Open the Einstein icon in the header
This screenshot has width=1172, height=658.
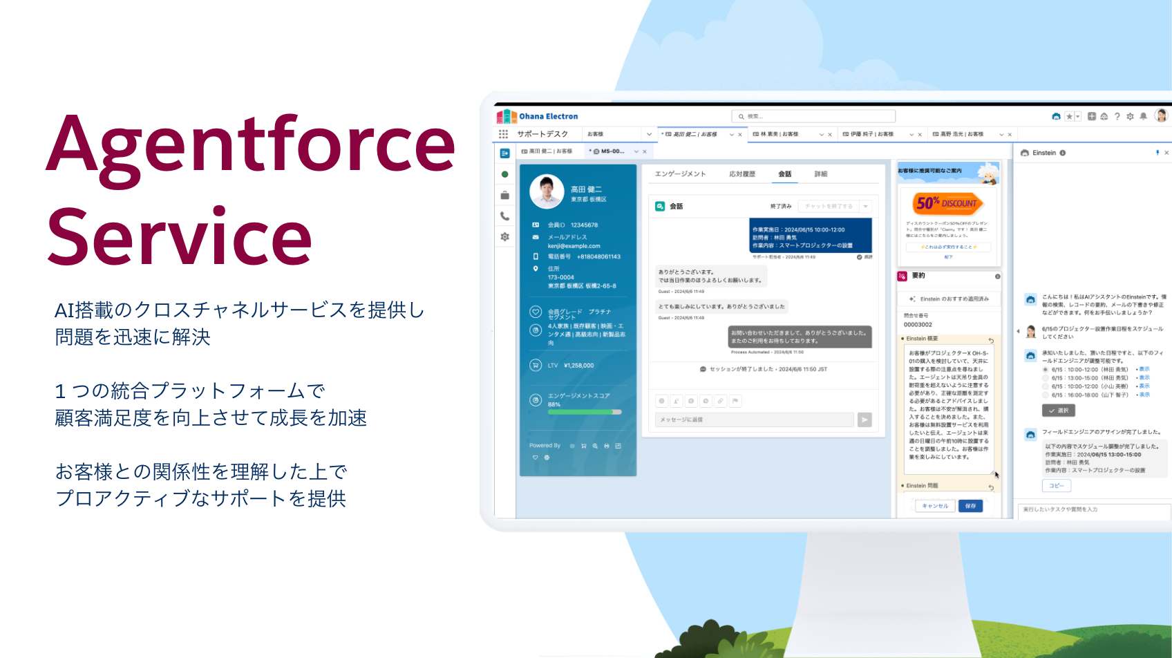(x=1056, y=116)
